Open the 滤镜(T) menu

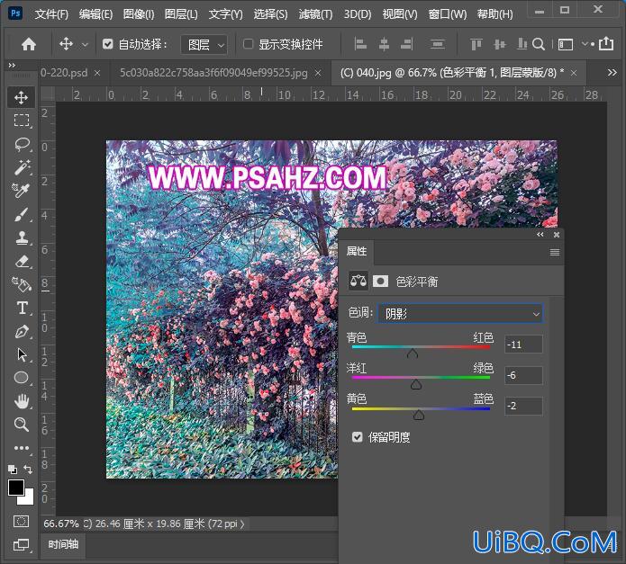point(315,14)
